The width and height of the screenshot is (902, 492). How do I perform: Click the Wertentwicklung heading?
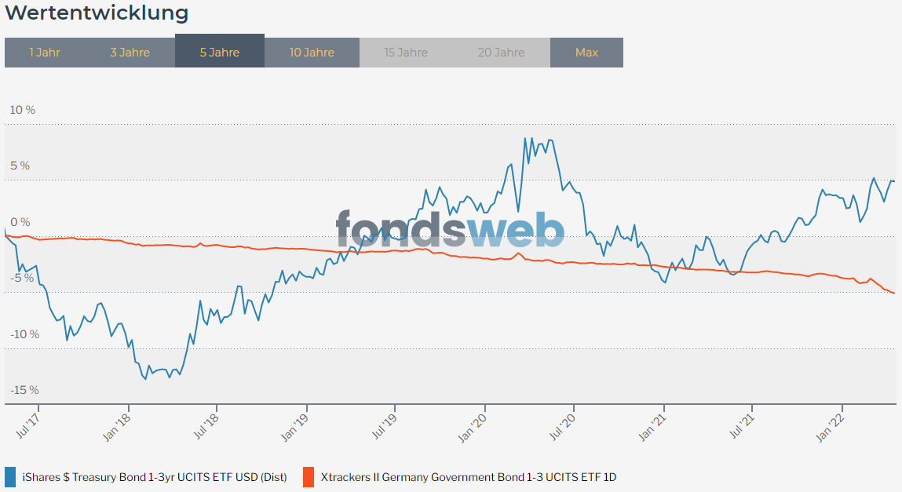97,13
